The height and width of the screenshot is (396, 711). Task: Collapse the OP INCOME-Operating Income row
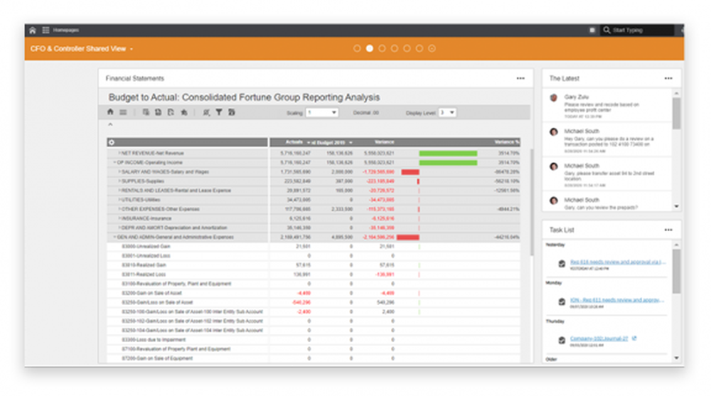pos(114,162)
